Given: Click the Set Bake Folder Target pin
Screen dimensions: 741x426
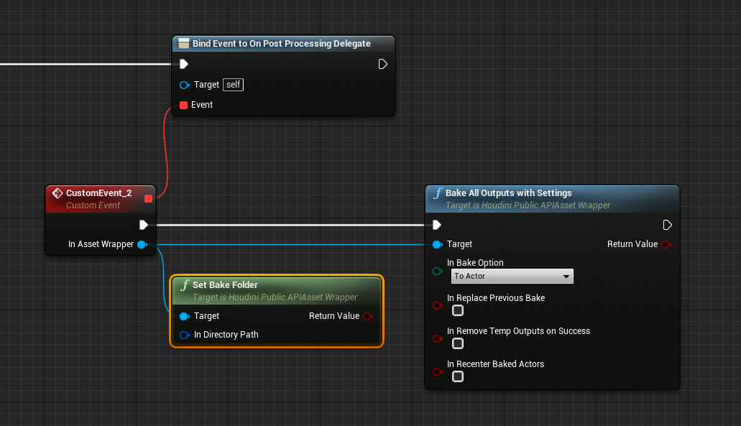Looking at the screenshot, I should click(x=184, y=316).
